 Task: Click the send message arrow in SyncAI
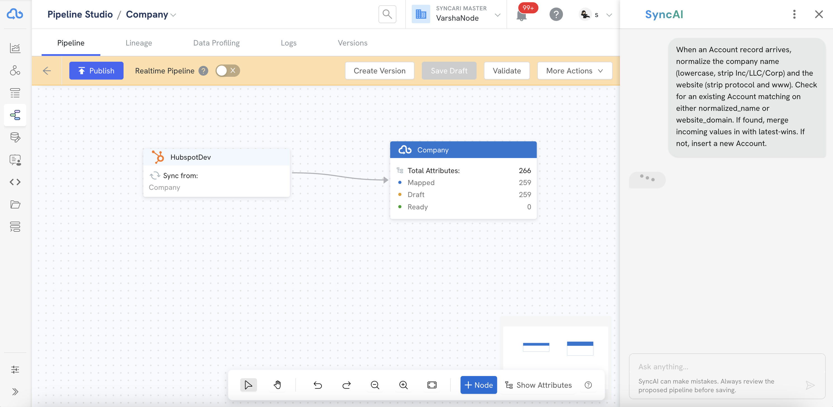[x=810, y=385]
